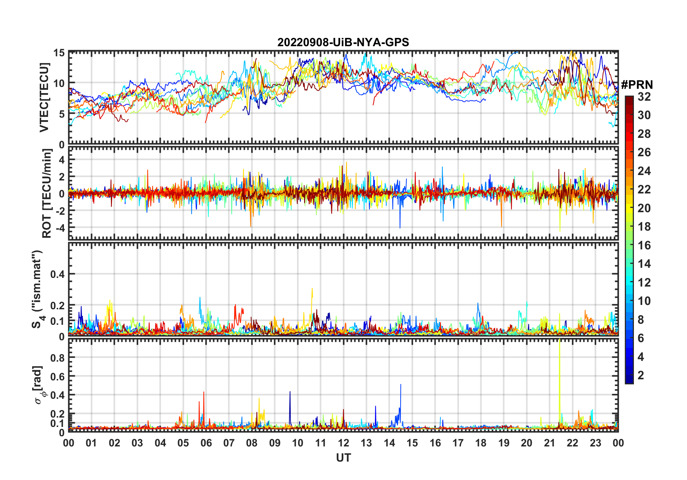This screenshot has width=687, height=480.
Task: Select σφ y-axis tick label 0.6
Action: (57, 376)
